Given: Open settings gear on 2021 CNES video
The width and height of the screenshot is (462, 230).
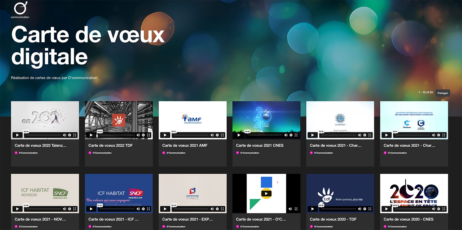Looking at the screenshot, I should point(291,135).
